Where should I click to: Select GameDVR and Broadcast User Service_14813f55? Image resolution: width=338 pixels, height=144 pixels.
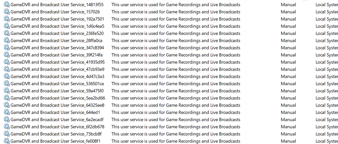pyautogui.click(x=57, y=5)
